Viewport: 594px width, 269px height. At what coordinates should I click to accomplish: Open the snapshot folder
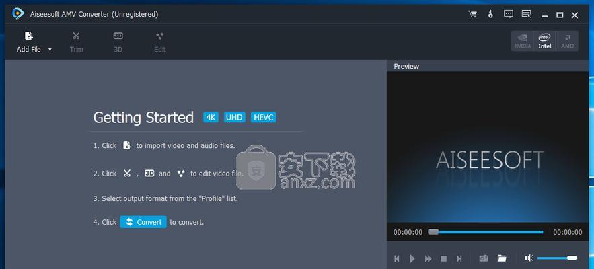pyautogui.click(x=502, y=258)
